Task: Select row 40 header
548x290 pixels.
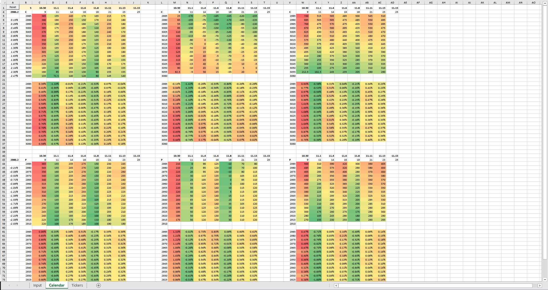Action: click(x=3, y=156)
